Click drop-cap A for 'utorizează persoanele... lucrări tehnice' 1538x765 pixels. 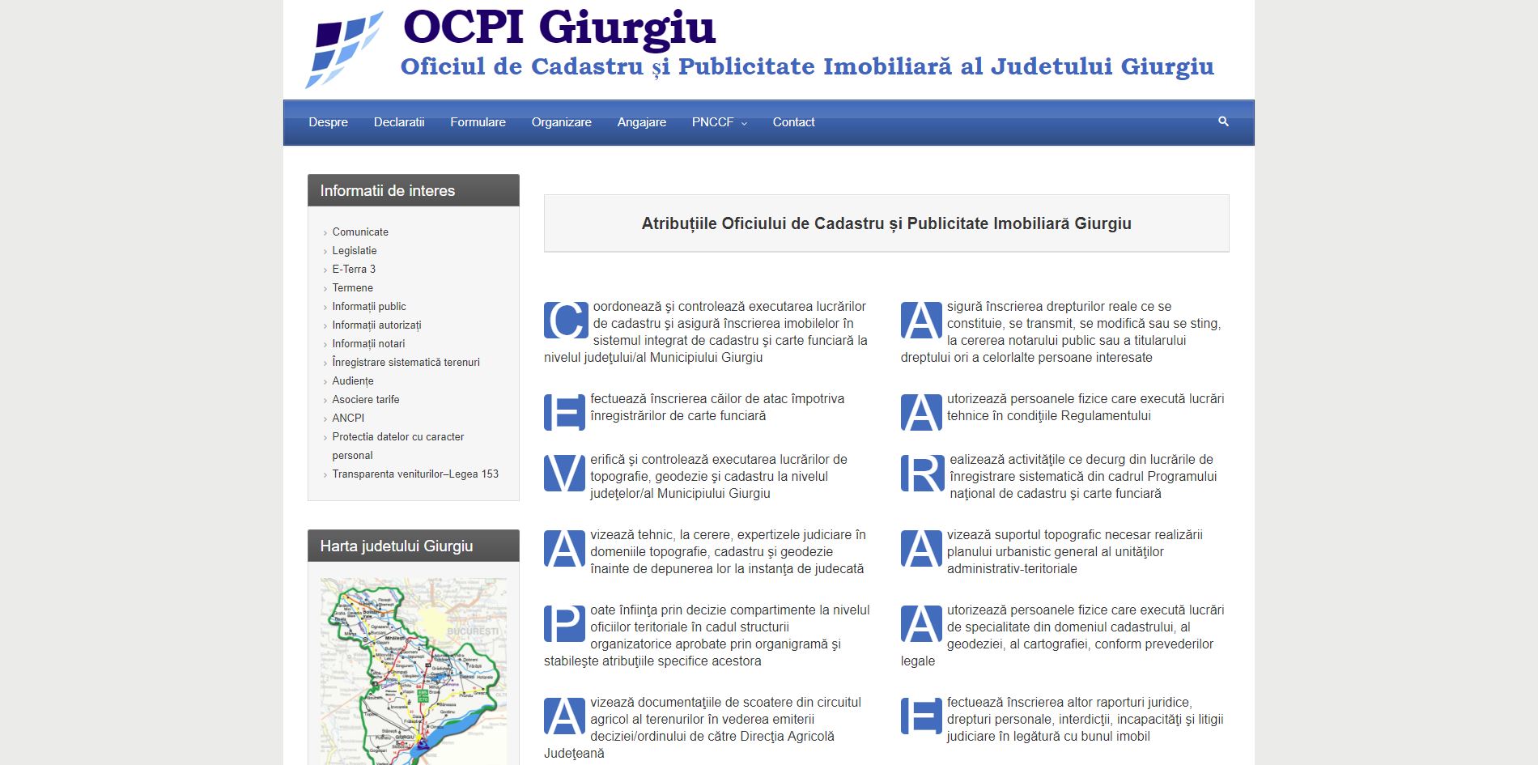coord(921,413)
